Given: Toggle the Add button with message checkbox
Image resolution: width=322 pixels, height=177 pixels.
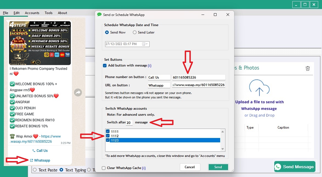Looking at the screenshot, I should click(105, 66).
